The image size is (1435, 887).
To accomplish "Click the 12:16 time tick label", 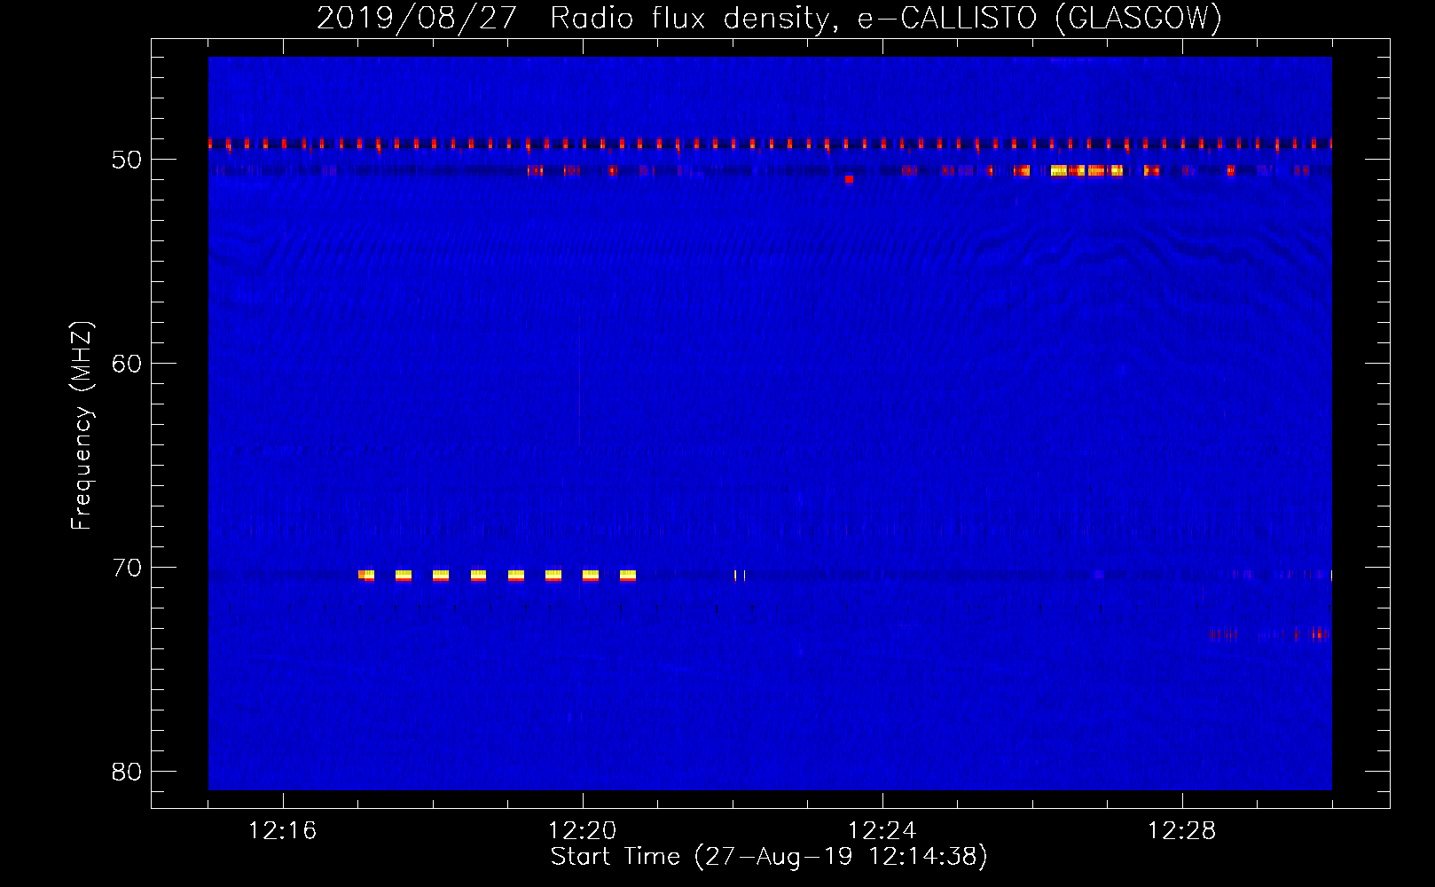I will pos(282,831).
